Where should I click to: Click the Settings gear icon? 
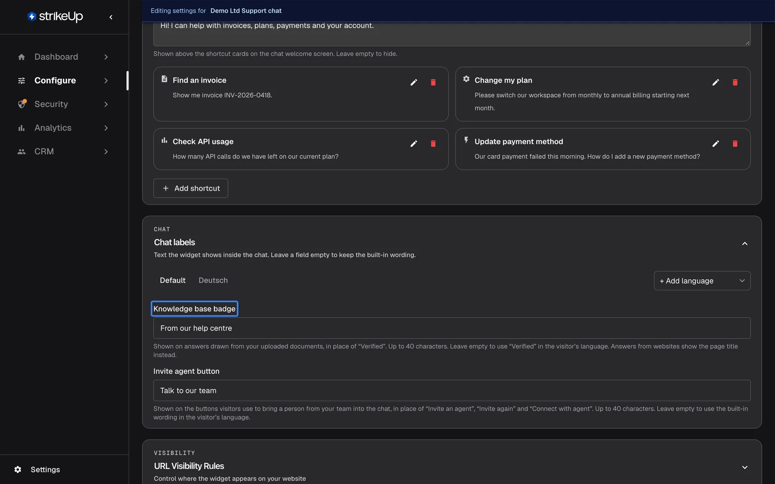18,469
